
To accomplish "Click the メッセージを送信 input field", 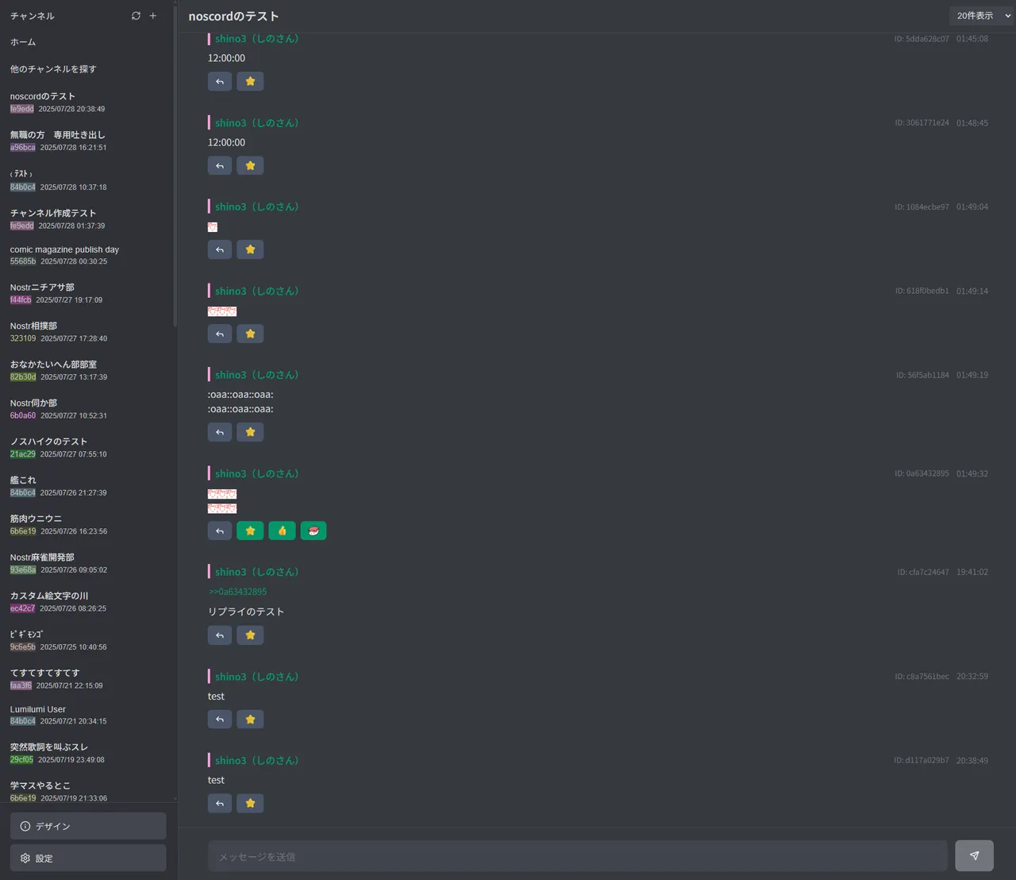I will pos(578,856).
